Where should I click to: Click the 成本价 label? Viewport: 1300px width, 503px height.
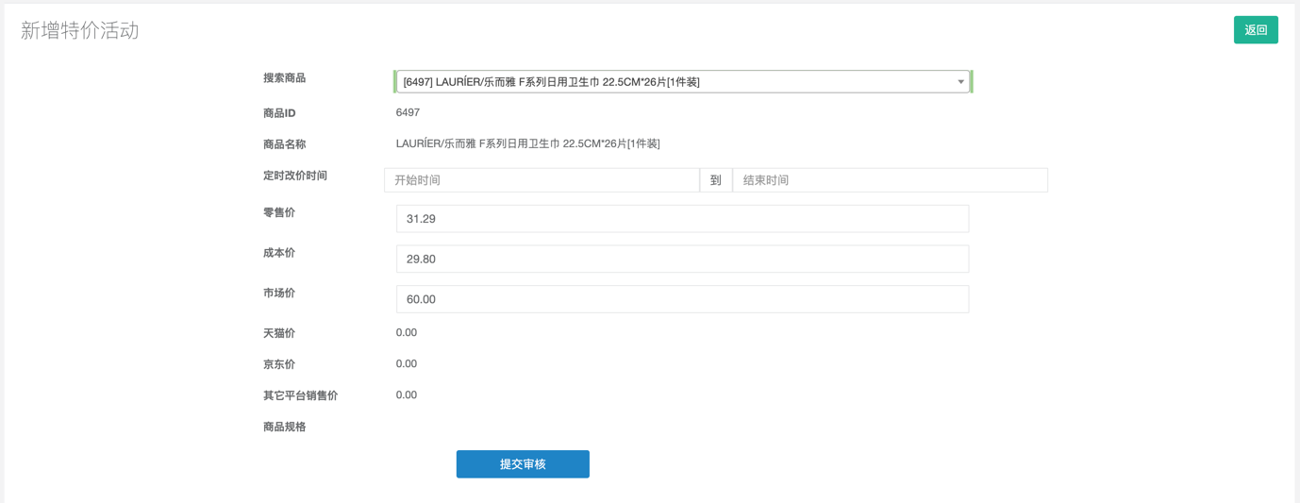[279, 253]
